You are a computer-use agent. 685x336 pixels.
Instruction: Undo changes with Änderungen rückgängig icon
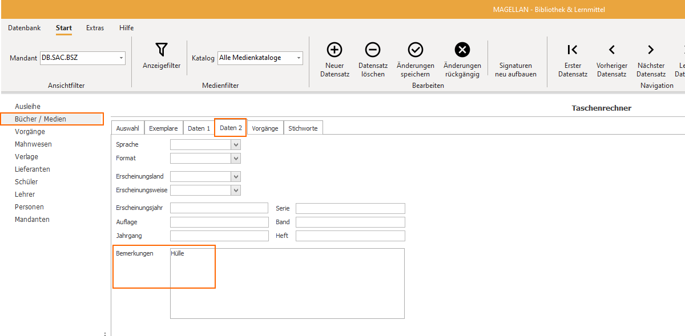pos(462,50)
